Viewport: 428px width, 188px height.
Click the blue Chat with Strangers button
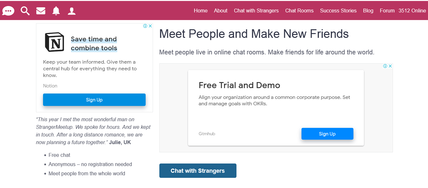tap(198, 171)
